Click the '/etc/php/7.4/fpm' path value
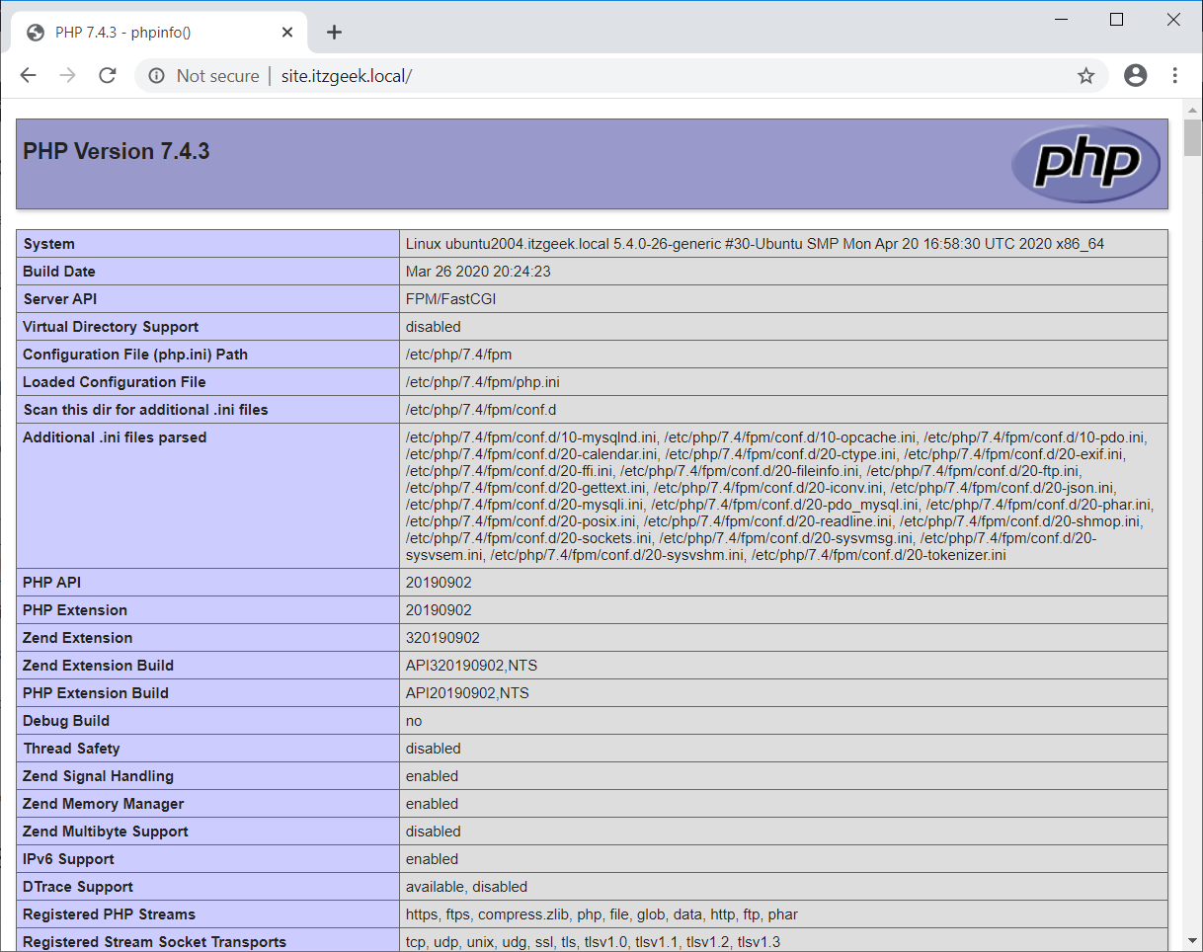The width and height of the screenshot is (1203, 952). click(458, 355)
